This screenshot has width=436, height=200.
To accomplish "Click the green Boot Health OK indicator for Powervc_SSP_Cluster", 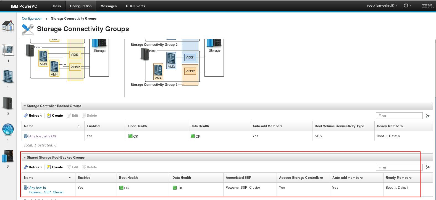I will [x=121, y=188].
